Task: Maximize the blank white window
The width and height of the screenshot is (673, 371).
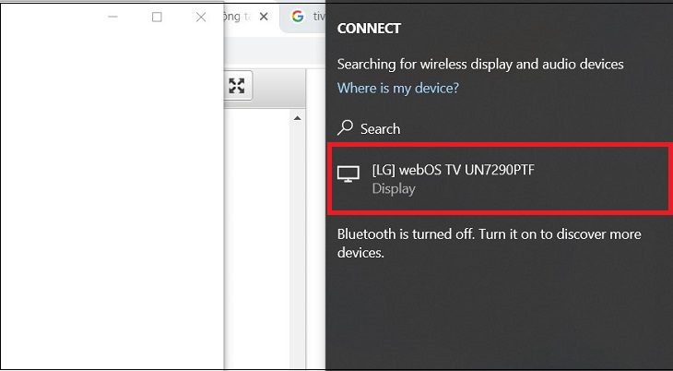Action: tap(157, 17)
